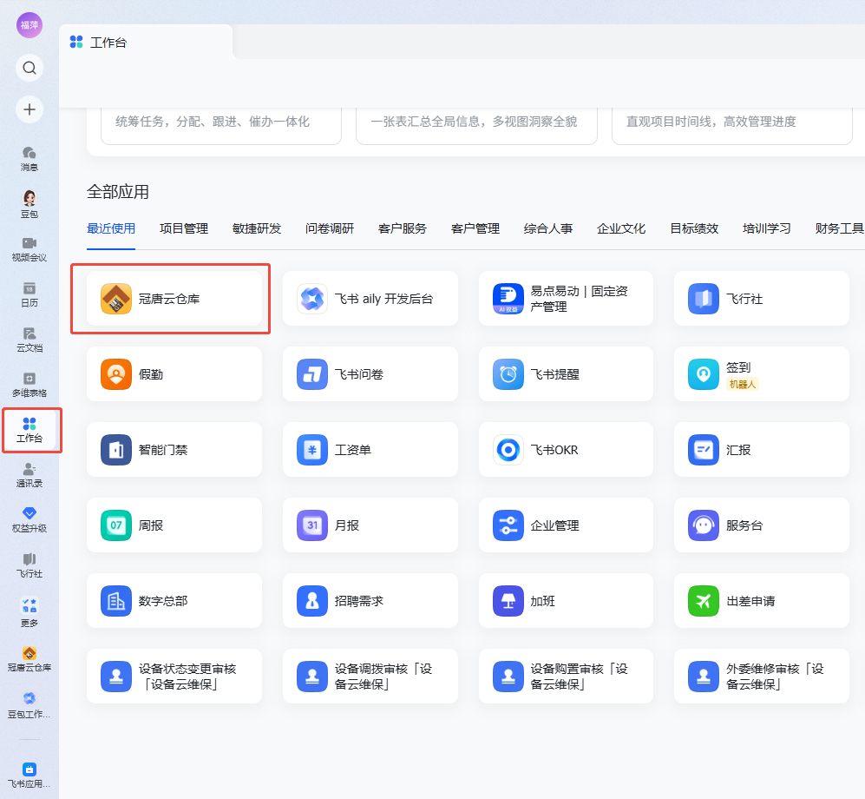Click the plus create button in sidebar
This screenshot has height=799, width=865.
[x=29, y=109]
